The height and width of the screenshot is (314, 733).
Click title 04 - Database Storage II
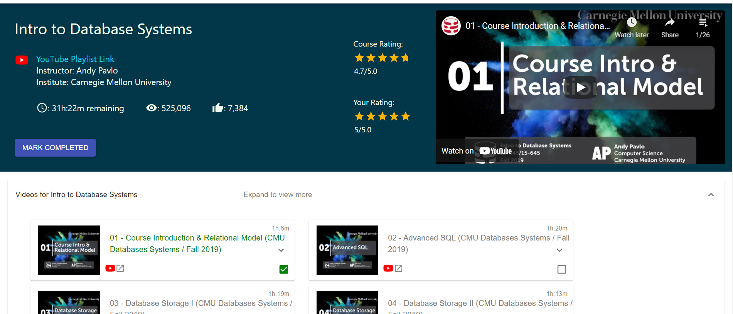point(480,306)
